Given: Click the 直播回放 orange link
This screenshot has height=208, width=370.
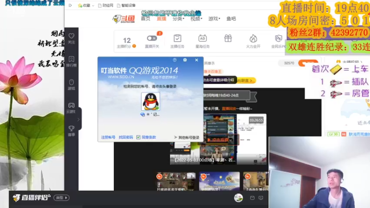Looking at the screenshot, I should pyautogui.click(x=229, y=109).
